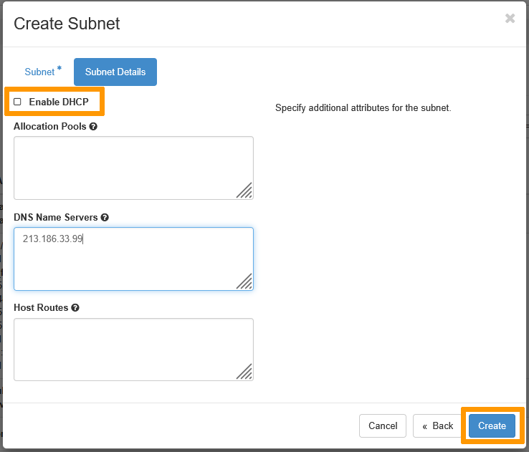
Task: Click the Host Routes help icon
Action: [75, 308]
